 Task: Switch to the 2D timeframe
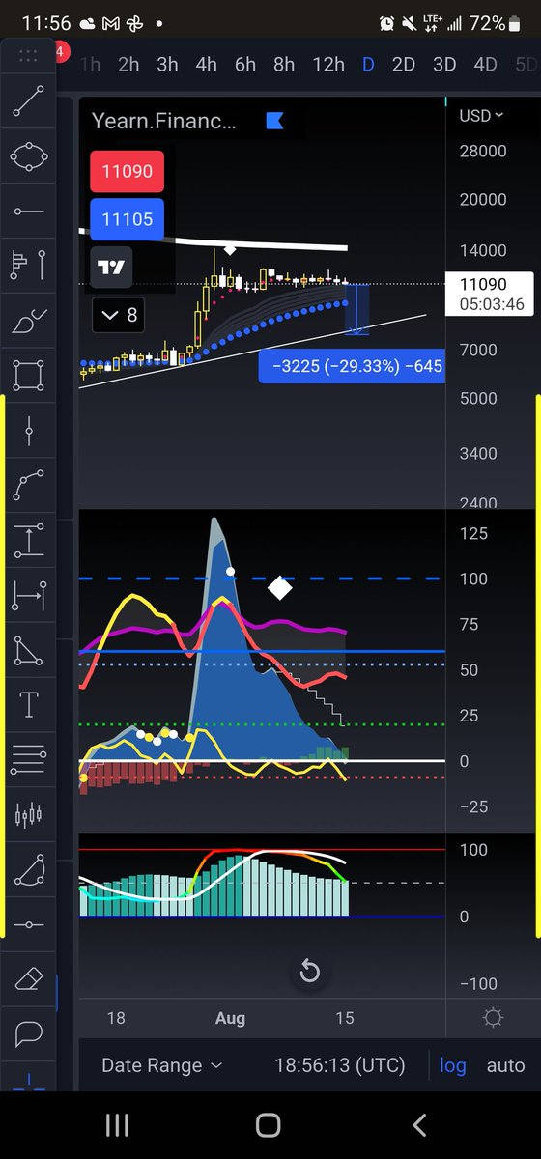(x=403, y=65)
